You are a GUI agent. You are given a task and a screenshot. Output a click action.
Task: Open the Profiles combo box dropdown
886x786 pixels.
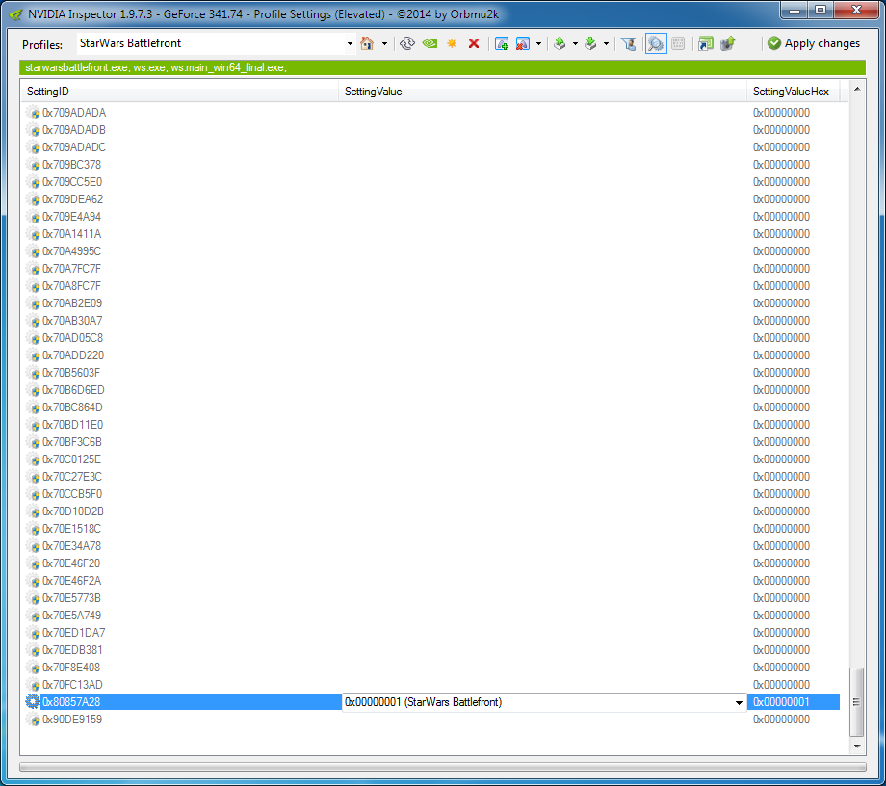point(350,43)
